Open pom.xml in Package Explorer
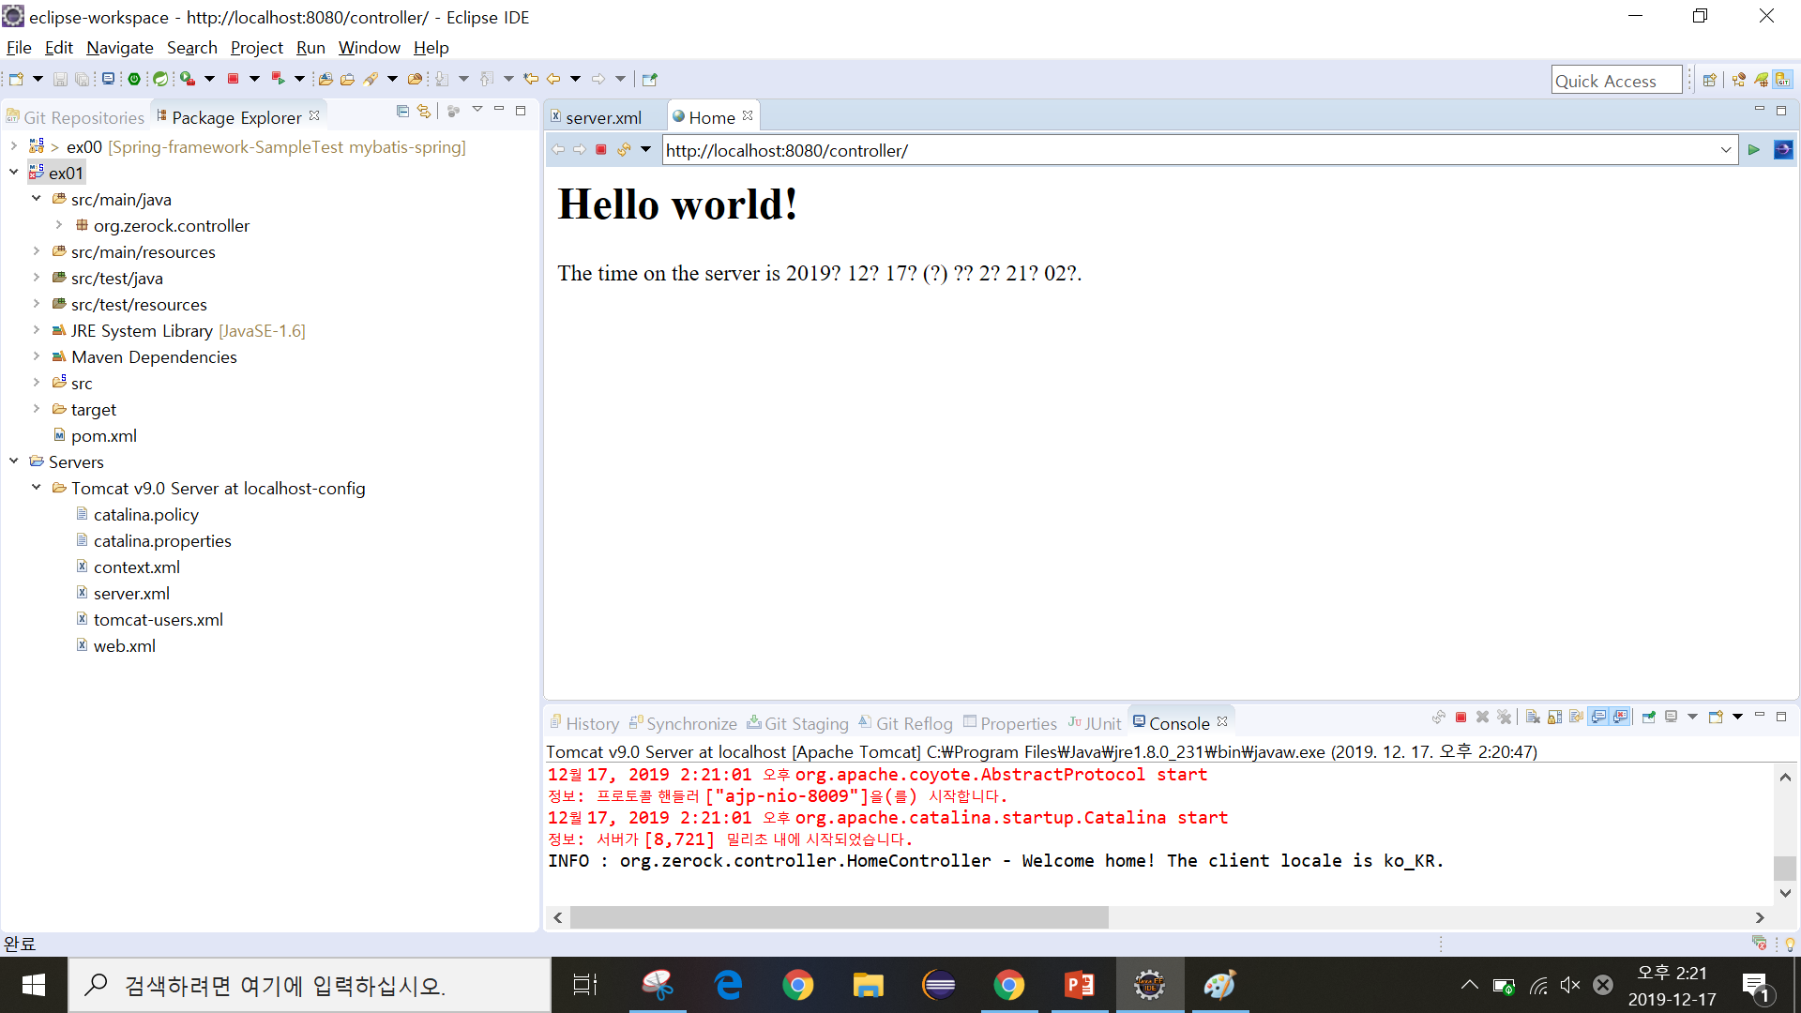The height and width of the screenshot is (1013, 1801). (103, 435)
